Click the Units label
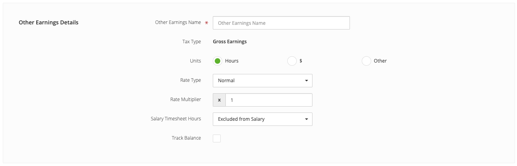The height and width of the screenshot is (166, 517). click(x=195, y=61)
